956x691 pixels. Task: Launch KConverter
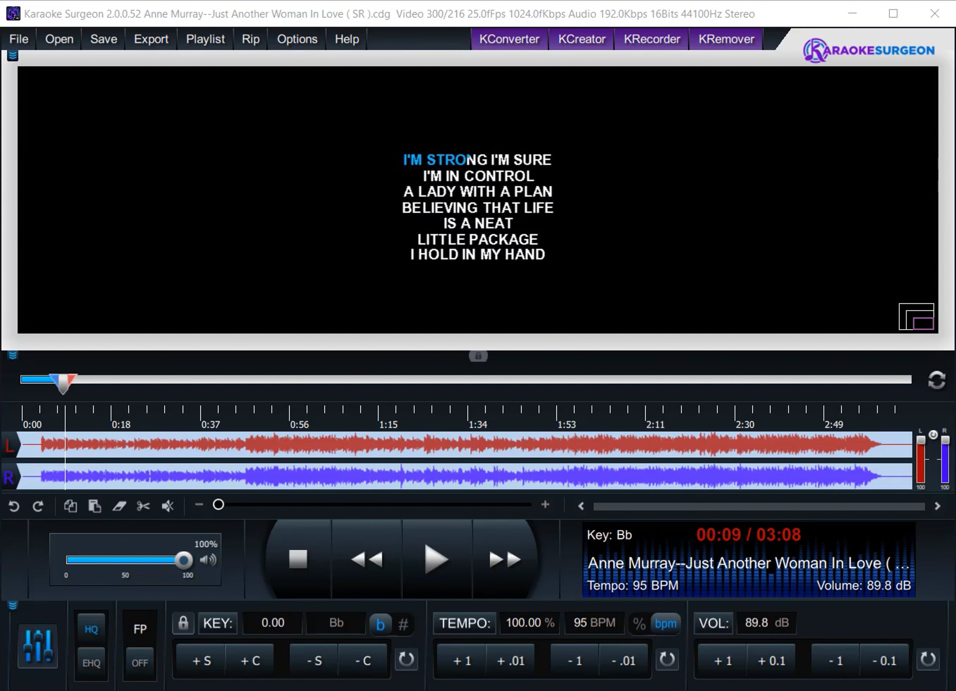[509, 39]
